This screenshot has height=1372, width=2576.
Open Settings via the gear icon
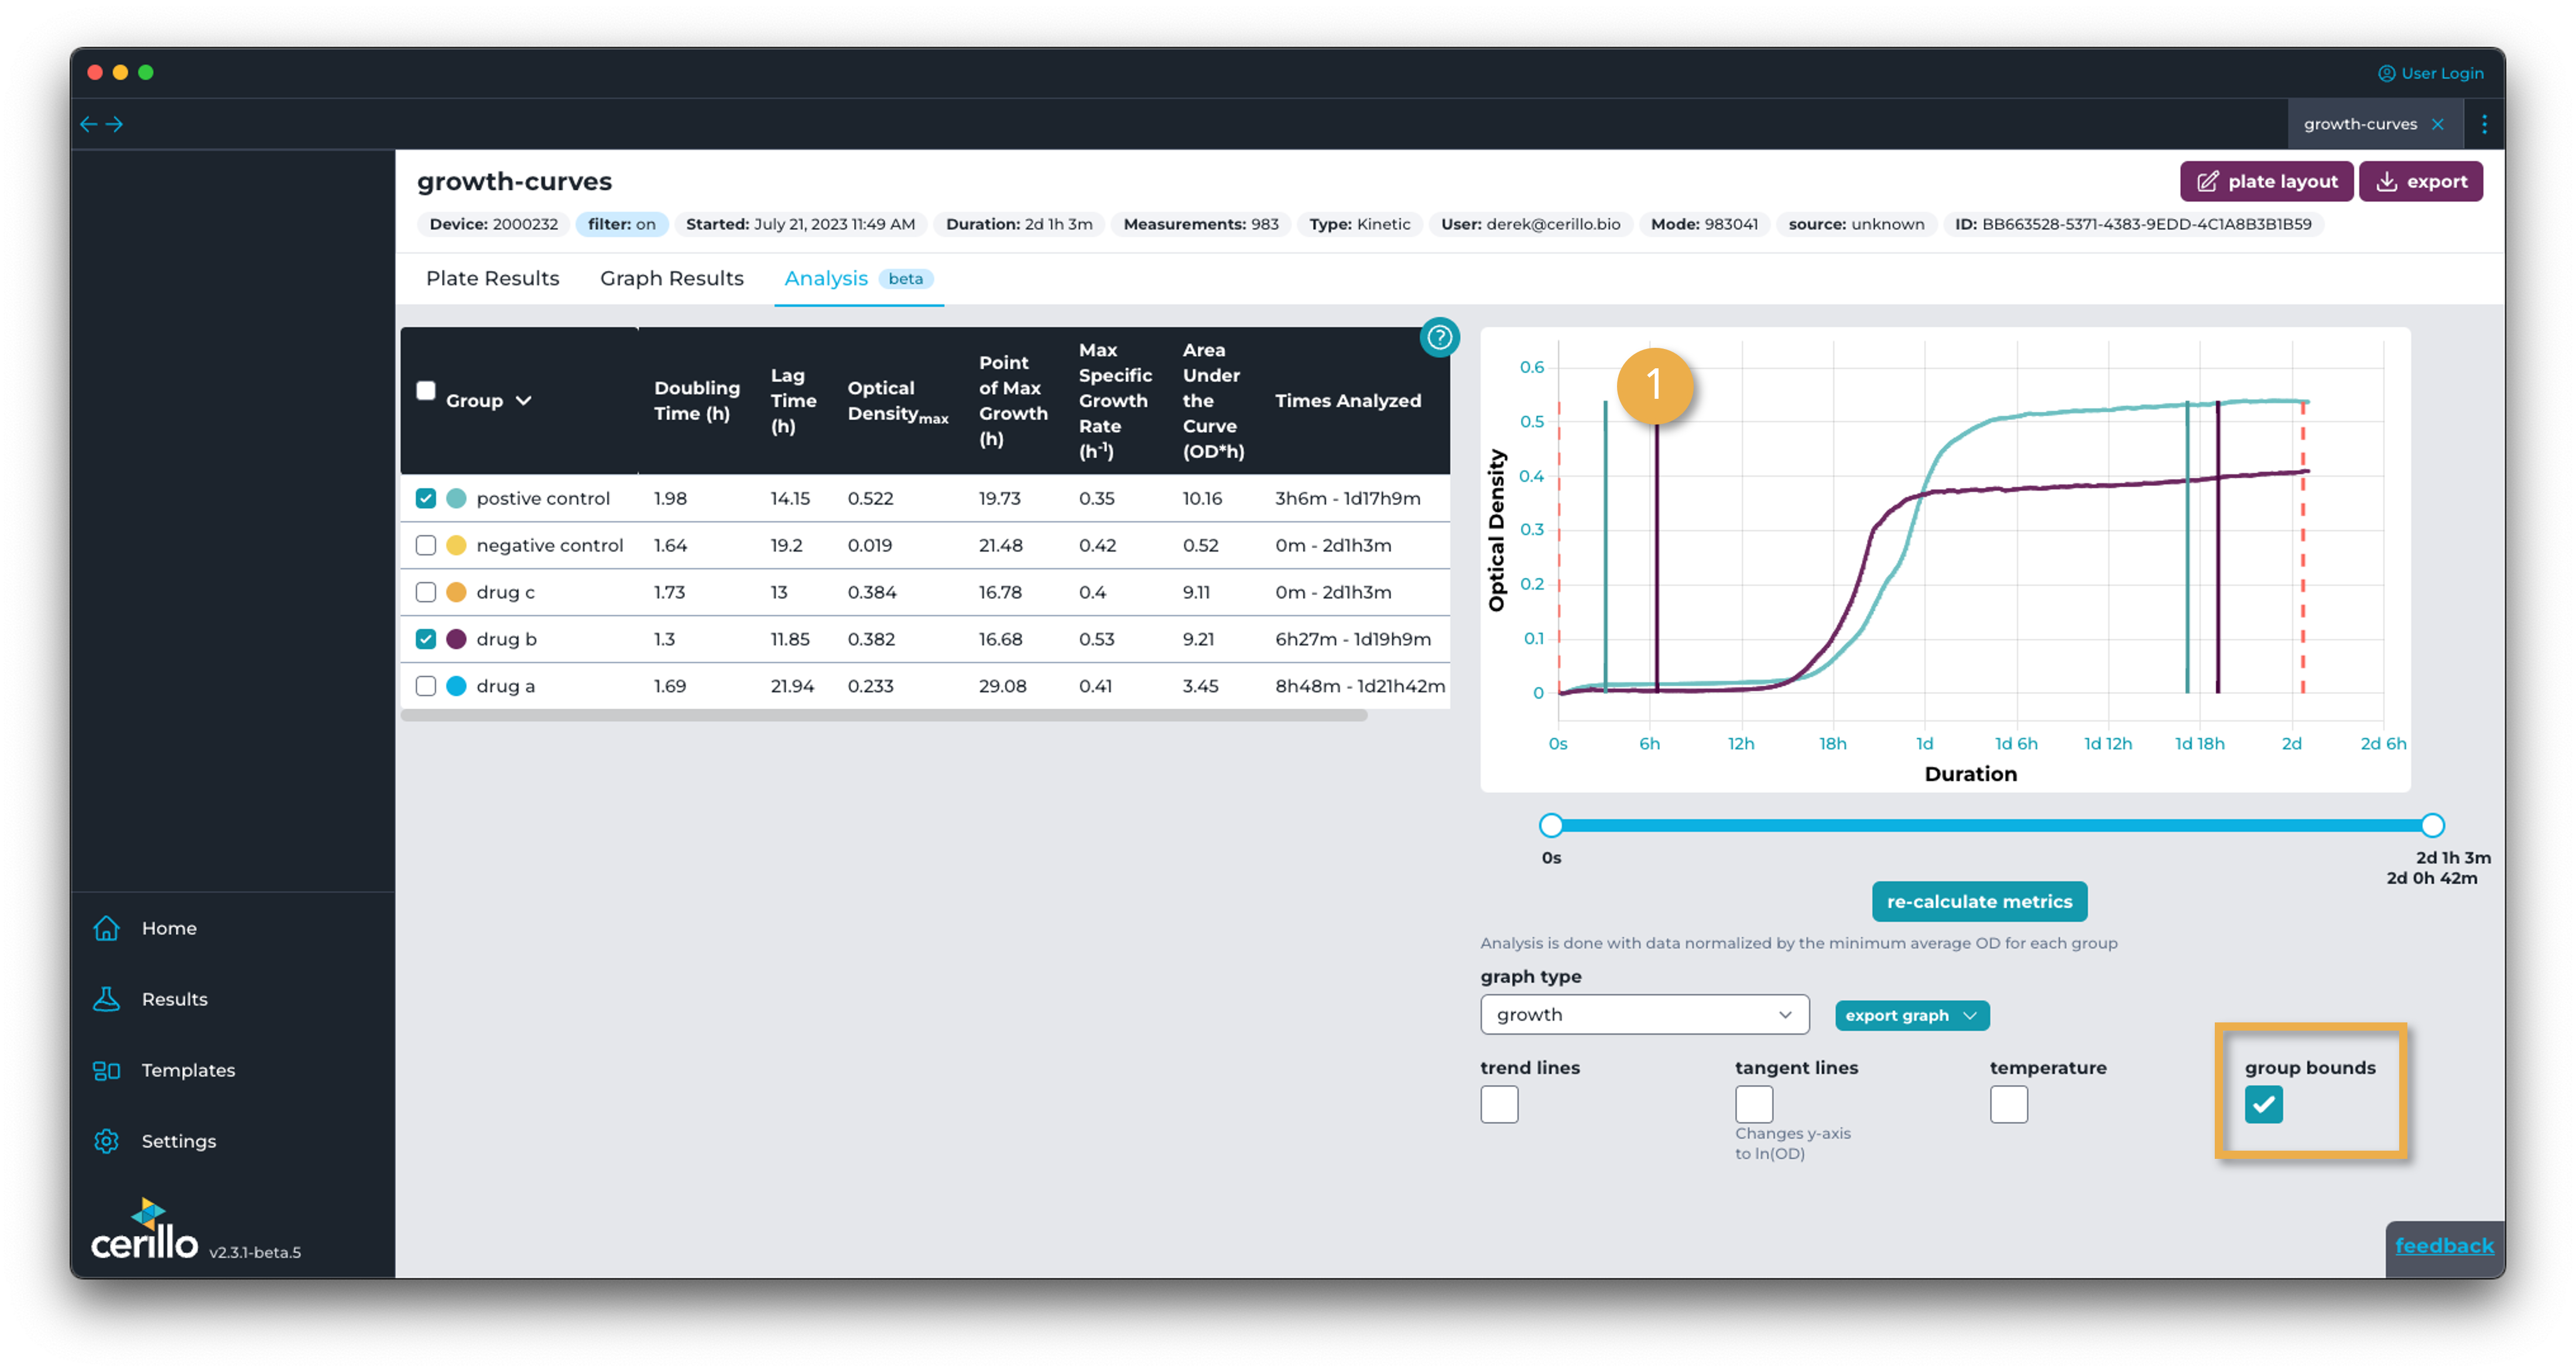[107, 1141]
